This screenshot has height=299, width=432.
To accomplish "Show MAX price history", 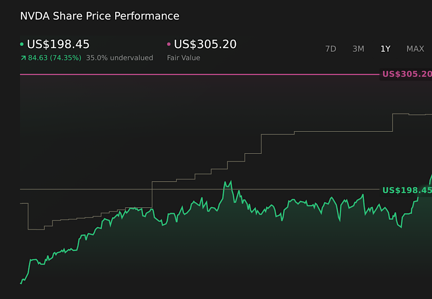I will tap(415, 49).
